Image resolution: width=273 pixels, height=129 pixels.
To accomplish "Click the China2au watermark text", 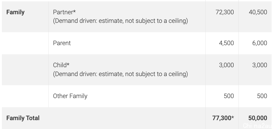I will [257, 126].
